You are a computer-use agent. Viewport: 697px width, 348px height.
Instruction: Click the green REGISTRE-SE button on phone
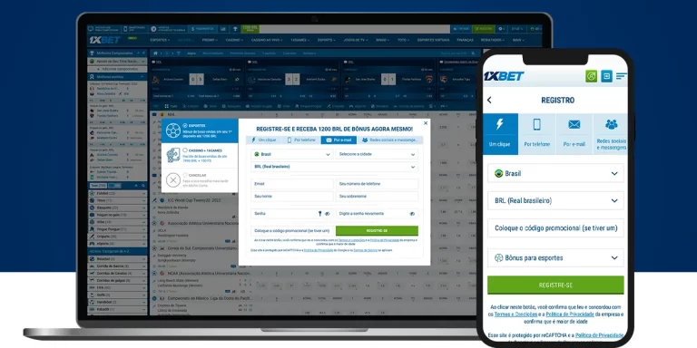pos(555,285)
